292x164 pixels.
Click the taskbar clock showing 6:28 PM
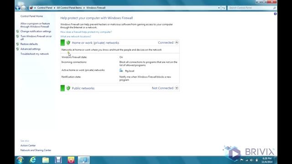tap(267, 160)
